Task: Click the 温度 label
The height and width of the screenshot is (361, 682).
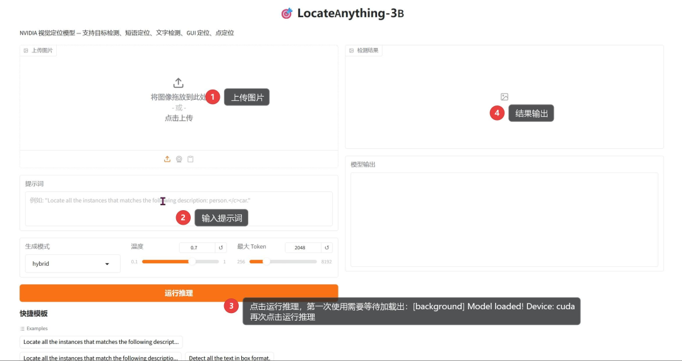Action: pos(137,247)
